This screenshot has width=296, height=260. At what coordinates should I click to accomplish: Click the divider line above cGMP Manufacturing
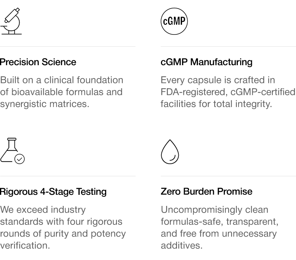coord(228,46)
